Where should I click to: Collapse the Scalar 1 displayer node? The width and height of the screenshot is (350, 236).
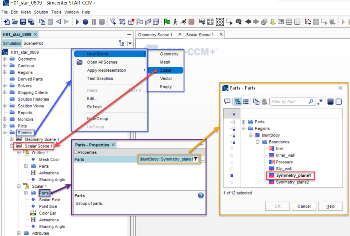pos(19,186)
